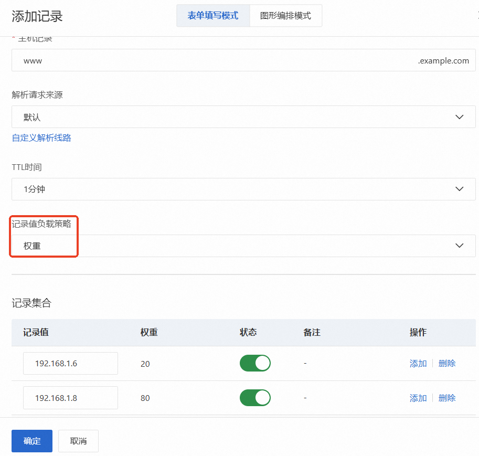
Task: Click the chevron arrow of 解析请求来源 dropdown
Action: tap(459, 116)
